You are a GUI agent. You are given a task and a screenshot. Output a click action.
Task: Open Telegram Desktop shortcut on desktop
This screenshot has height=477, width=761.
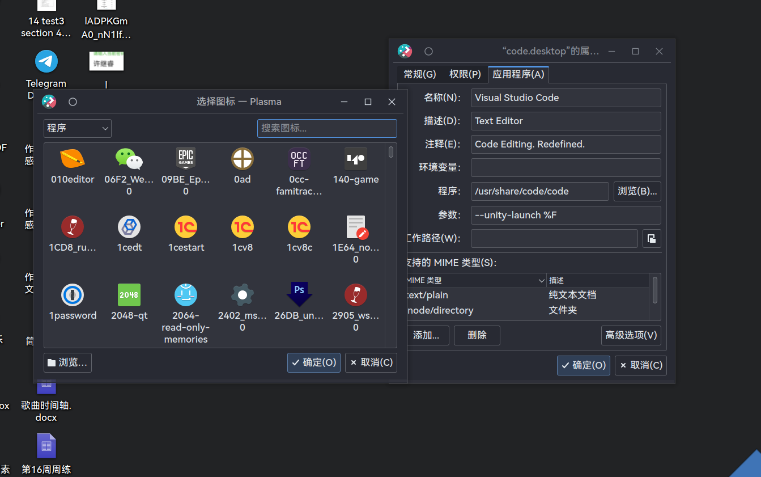46,61
